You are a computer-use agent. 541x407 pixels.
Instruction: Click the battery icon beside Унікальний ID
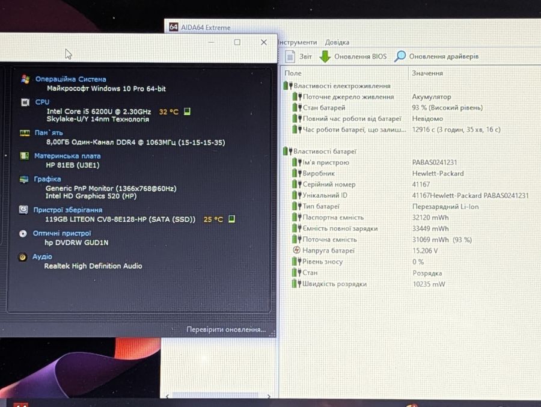point(297,195)
